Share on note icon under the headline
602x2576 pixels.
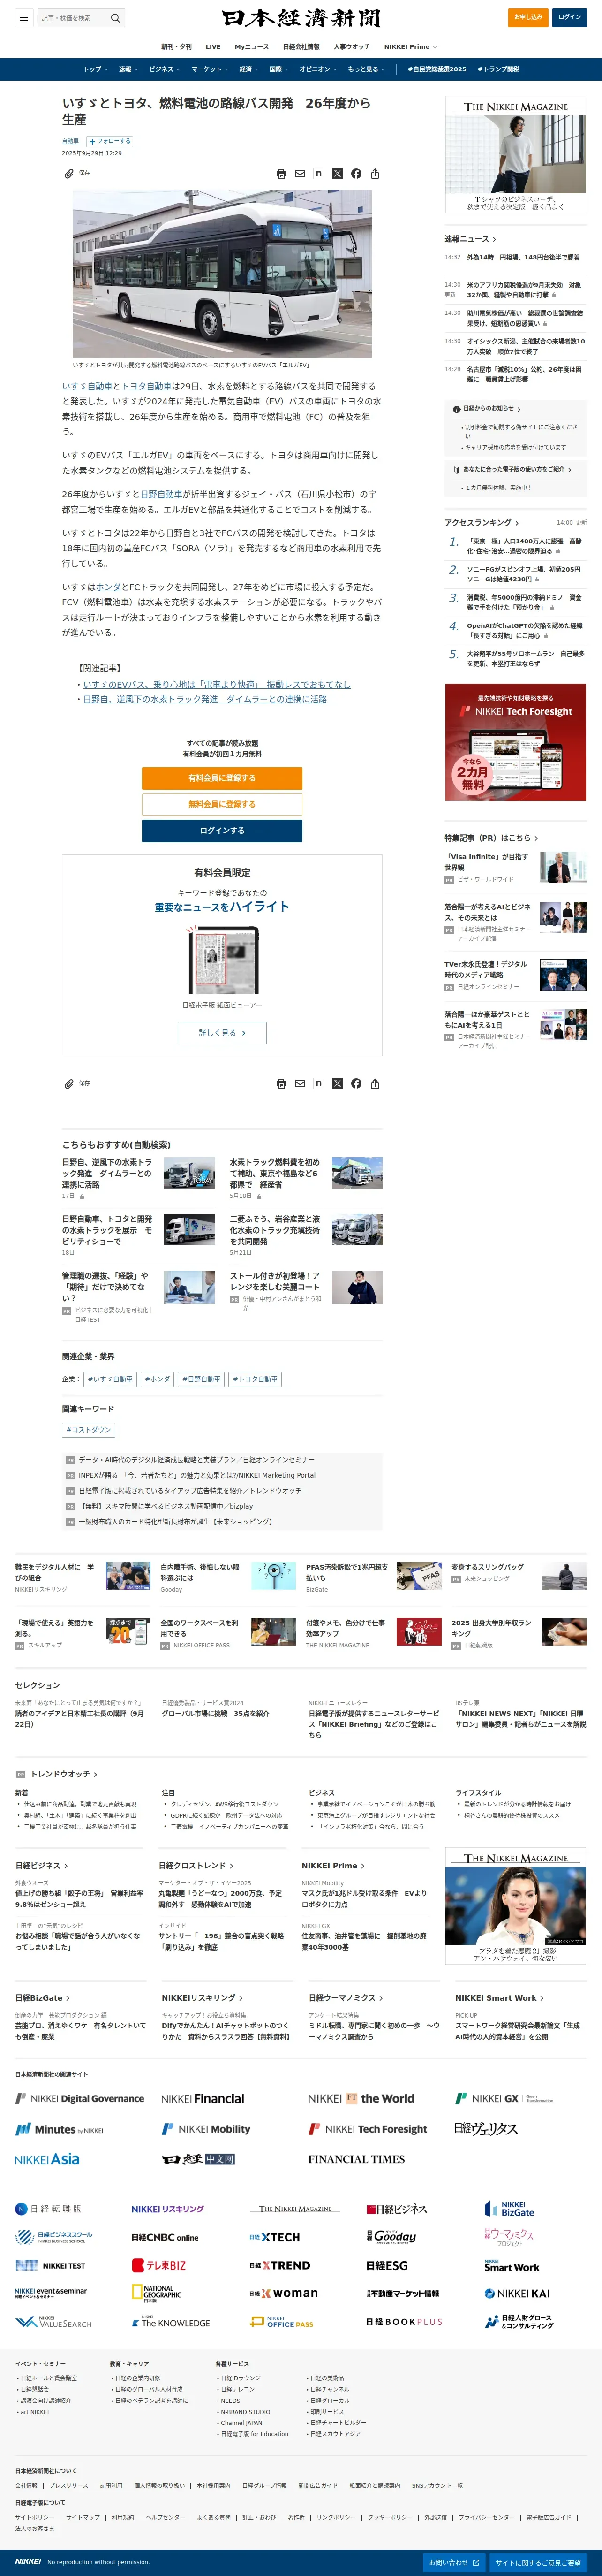point(319,174)
